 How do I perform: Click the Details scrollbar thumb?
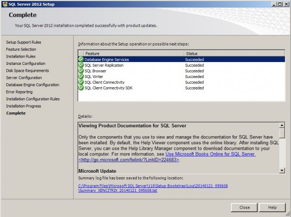click(x=282, y=133)
